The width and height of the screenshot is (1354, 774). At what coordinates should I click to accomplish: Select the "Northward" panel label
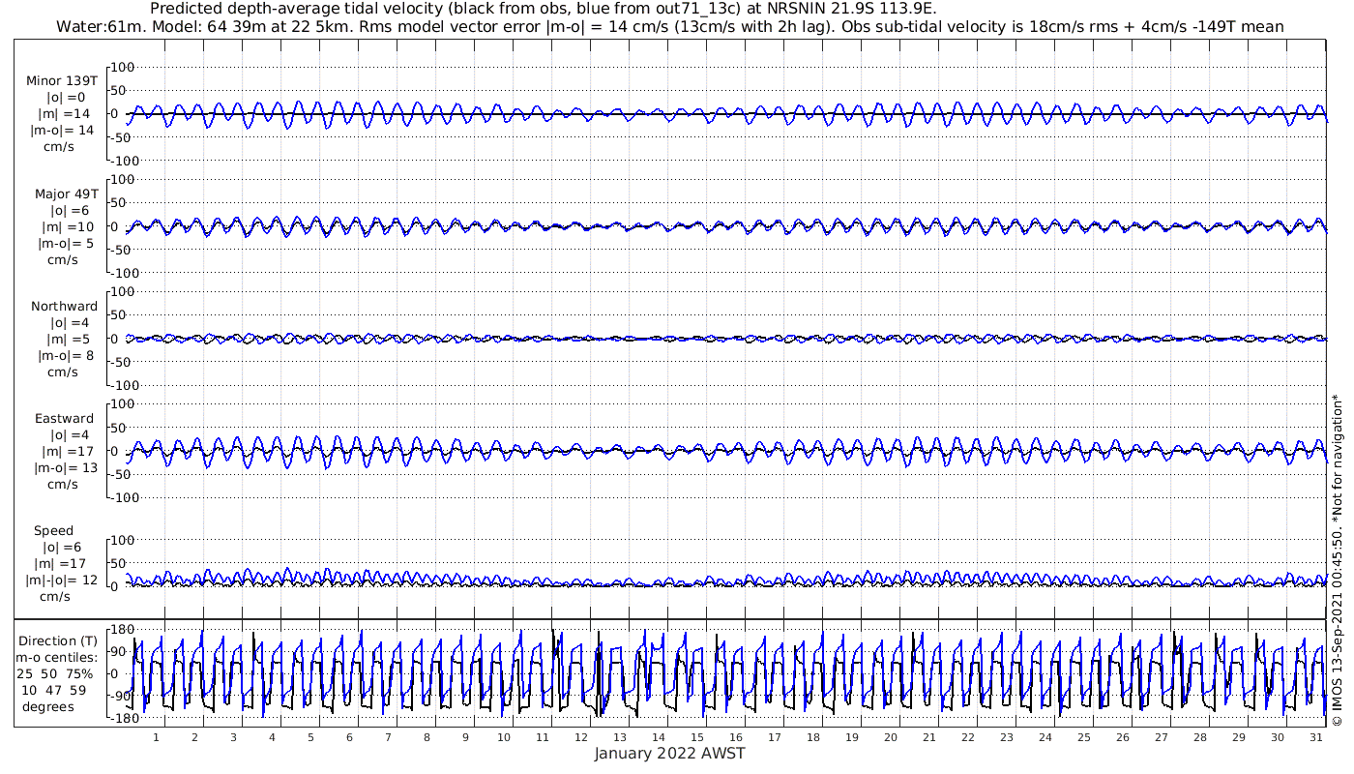click(65, 306)
